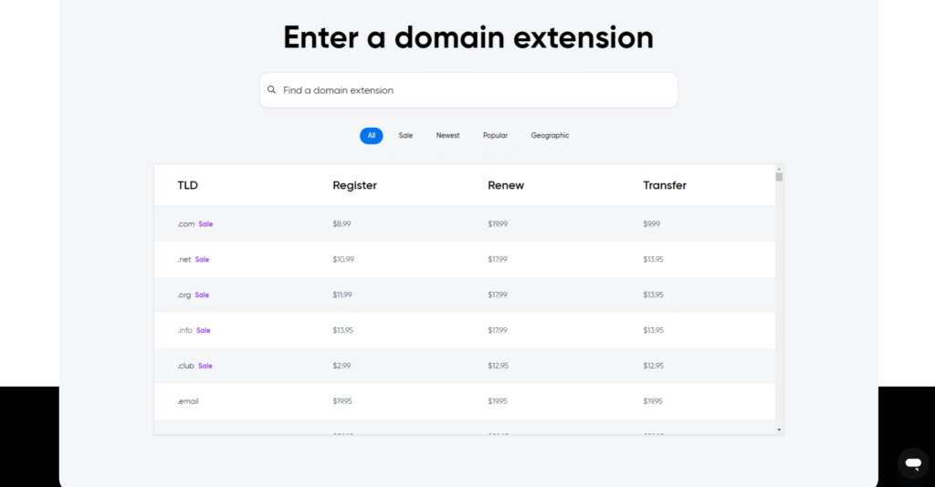This screenshot has width=935, height=487.
Task: Click the Sale badge next to .org
Action: point(202,295)
